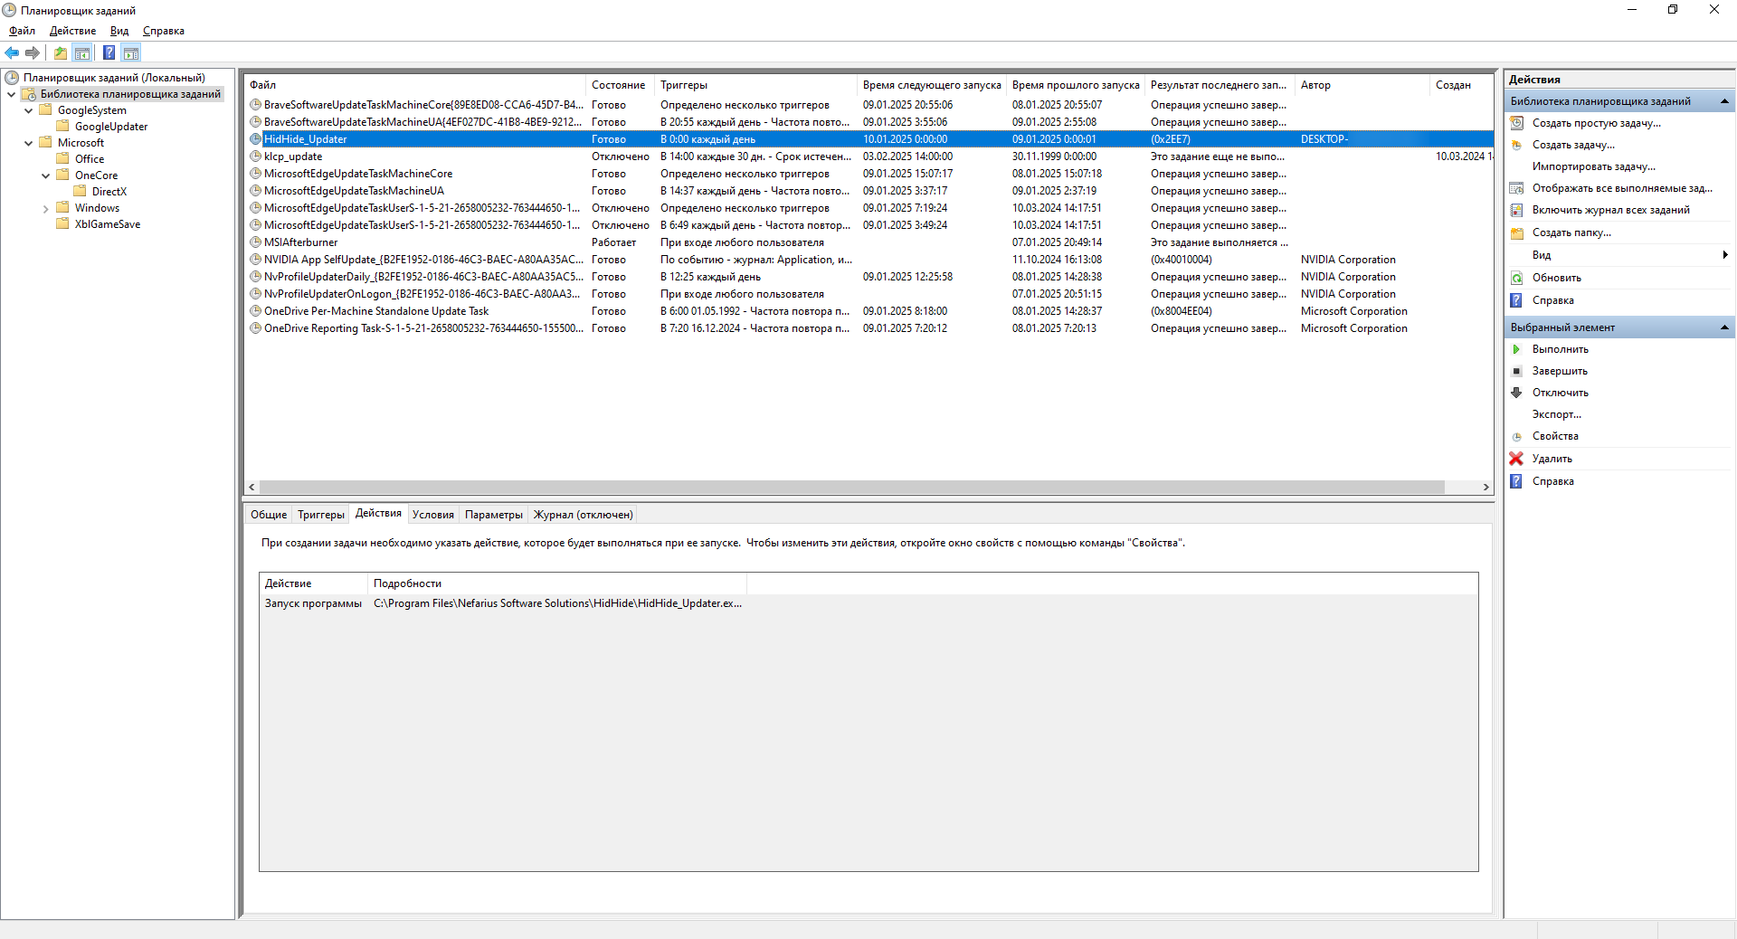This screenshot has width=1737, height=939.
Task: Select the OneDrive Reporting Task row
Action: click(x=869, y=328)
